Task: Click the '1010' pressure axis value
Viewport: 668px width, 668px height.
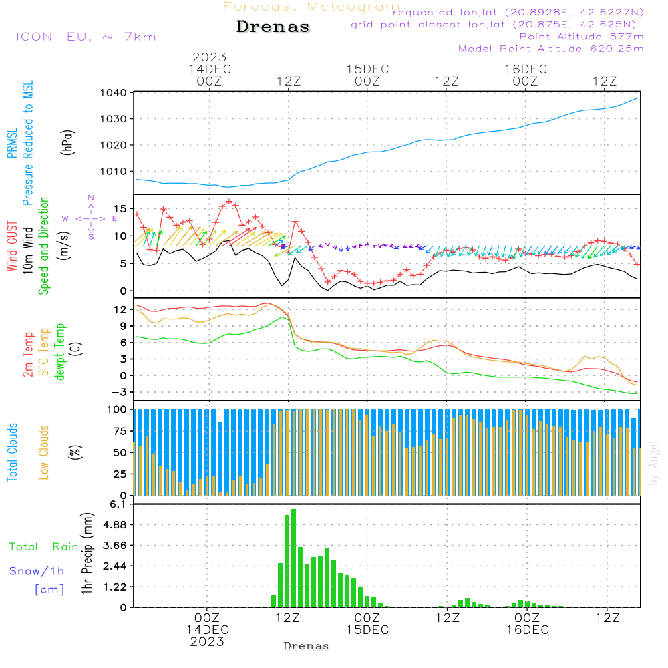Action: click(x=114, y=171)
